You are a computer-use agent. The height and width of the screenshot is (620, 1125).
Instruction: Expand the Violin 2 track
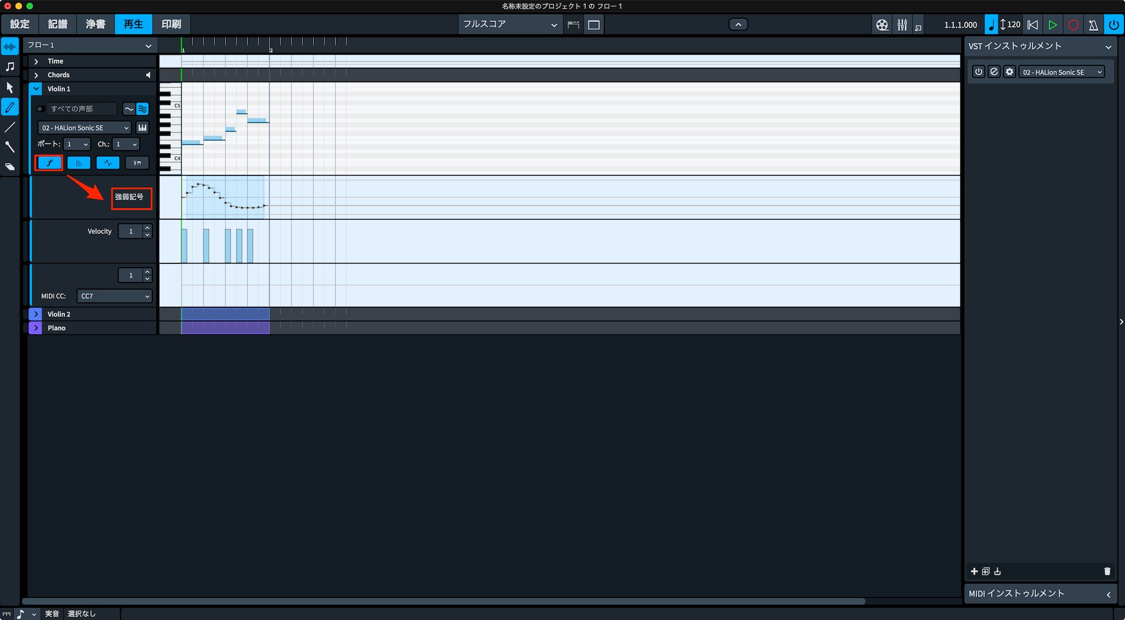pyautogui.click(x=36, y=314)
